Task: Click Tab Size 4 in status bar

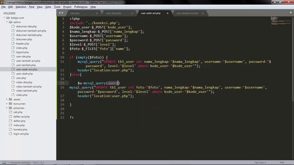Action: tap(260, 163)
